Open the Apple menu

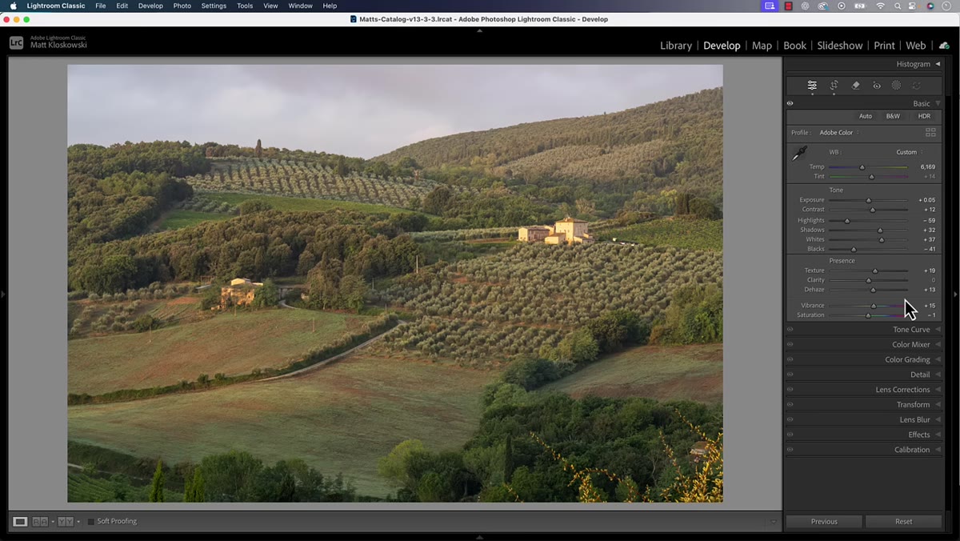[x=13, y=6]
